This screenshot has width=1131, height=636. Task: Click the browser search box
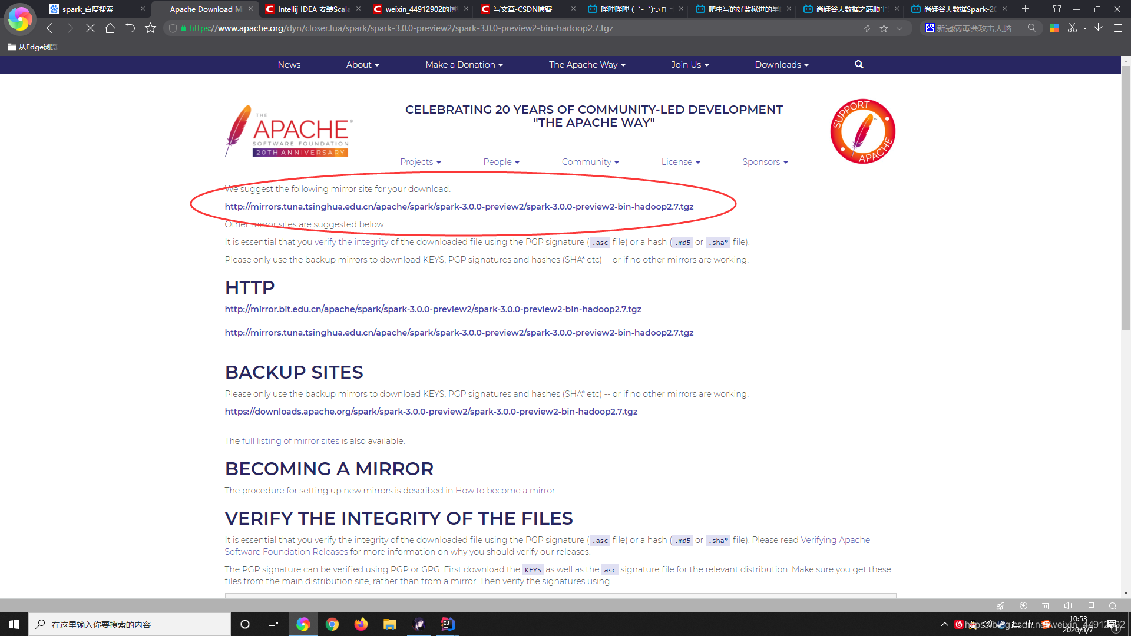tap(980, 28)
